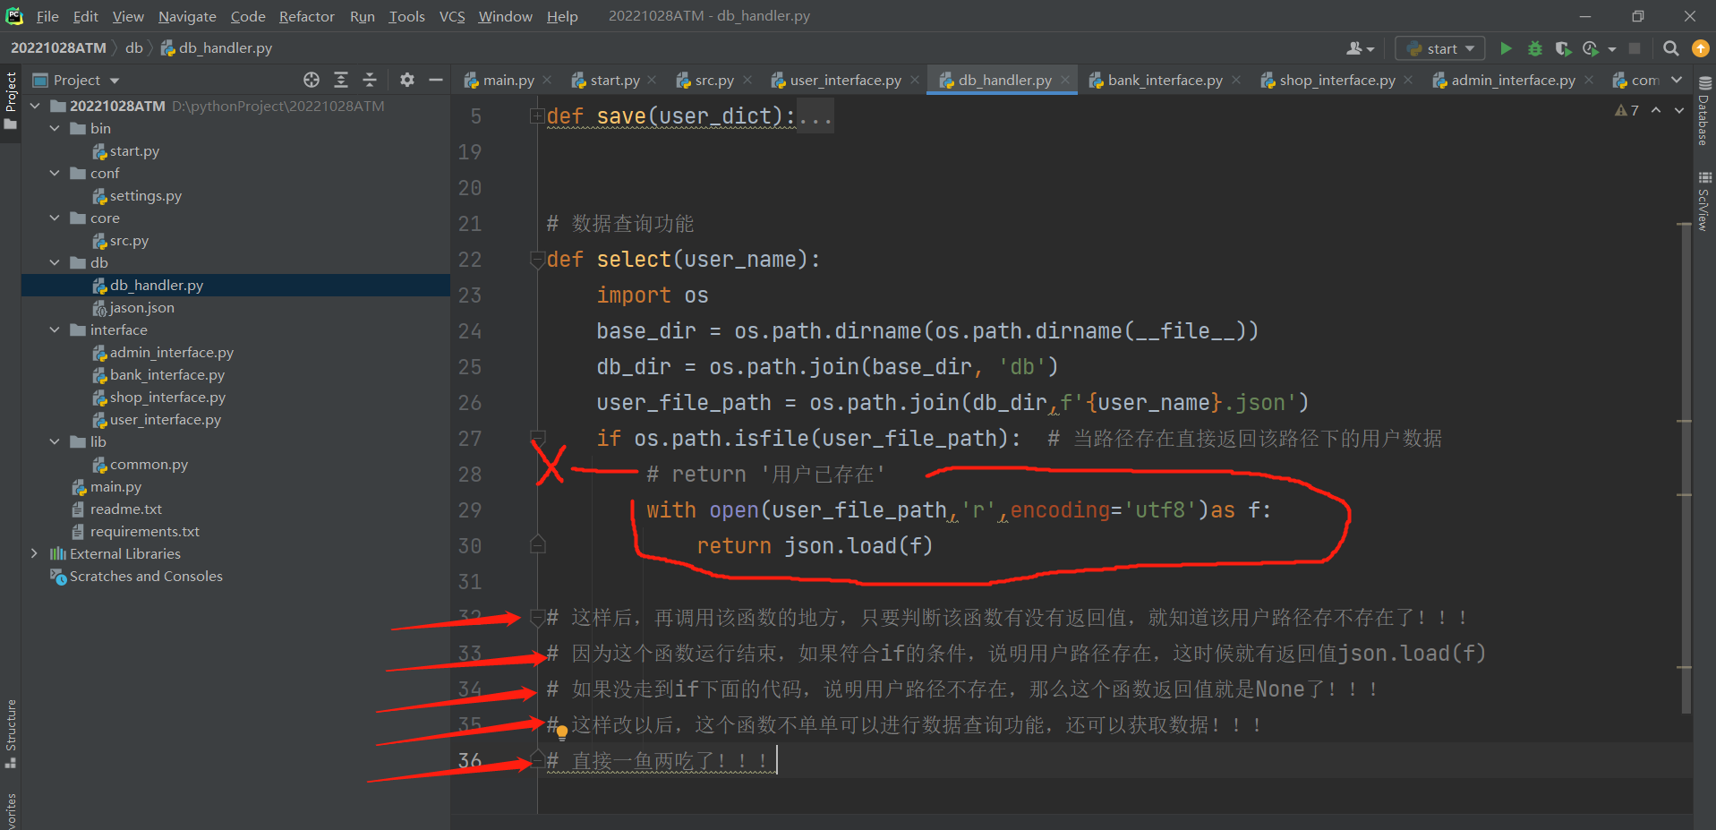Close the start.py tab

click(x=652, y=80)
